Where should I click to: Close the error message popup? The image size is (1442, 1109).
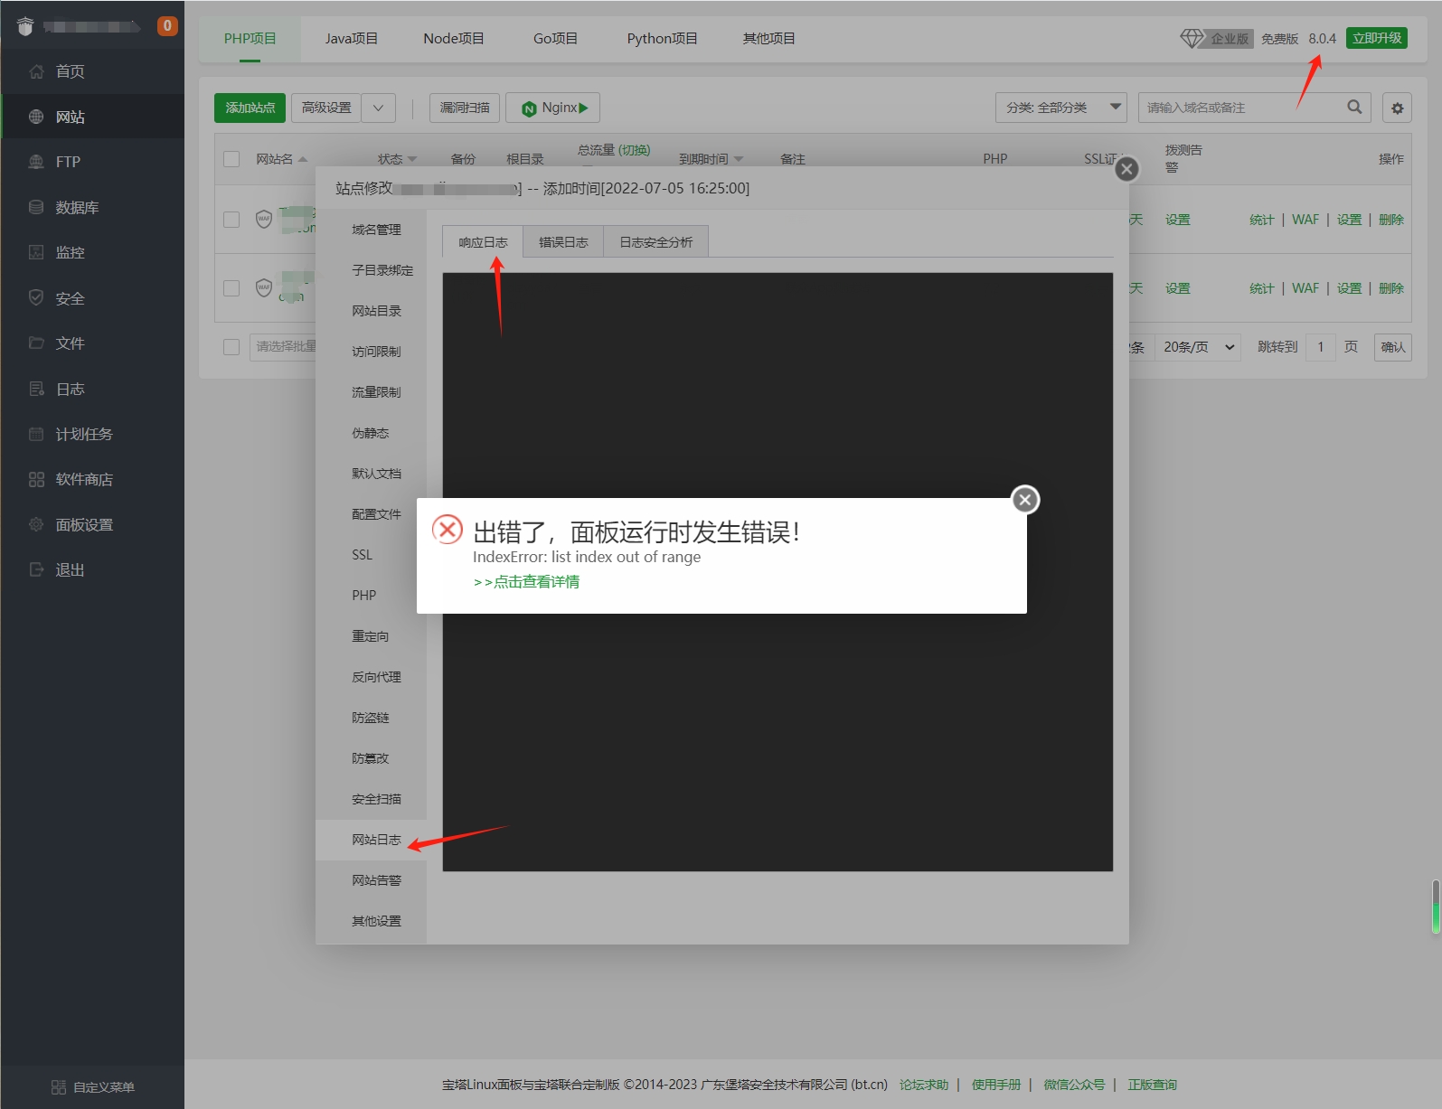pos(1024,500)
